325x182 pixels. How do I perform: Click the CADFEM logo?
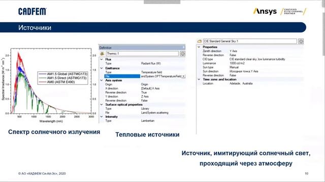click(x=32, y=12)
